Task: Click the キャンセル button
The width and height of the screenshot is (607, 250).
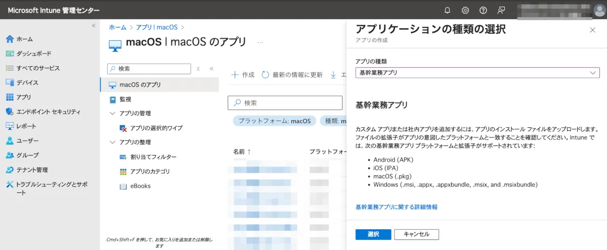Action: tap(416, 234)
